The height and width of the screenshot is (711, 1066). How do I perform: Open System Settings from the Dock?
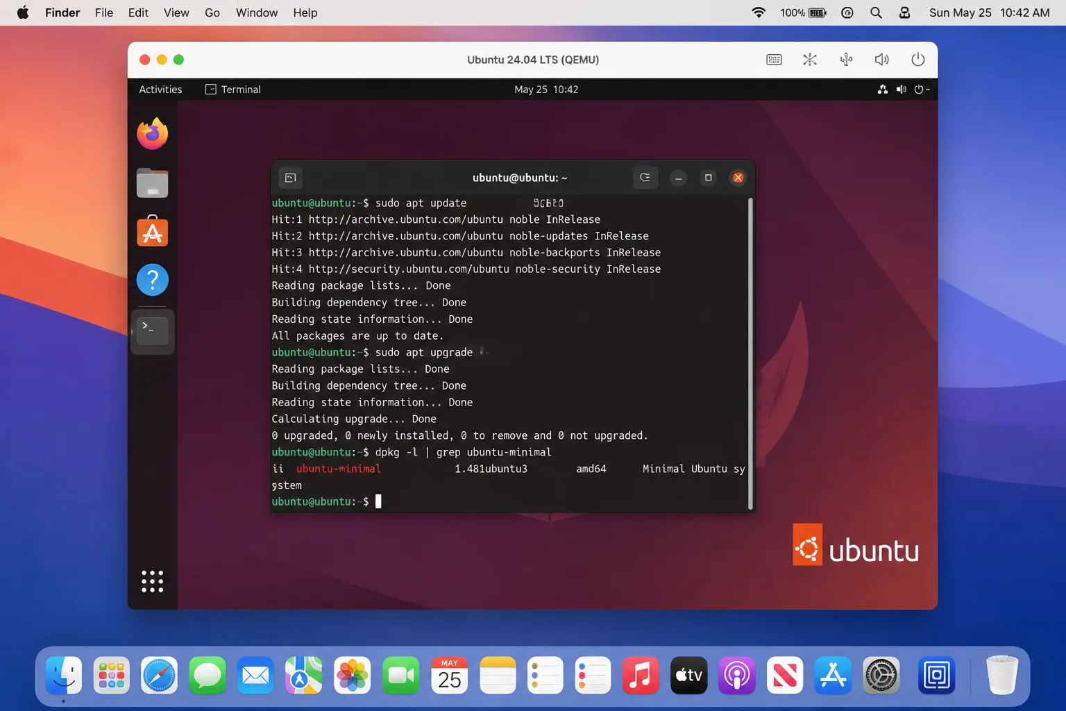tap(881, 675)
